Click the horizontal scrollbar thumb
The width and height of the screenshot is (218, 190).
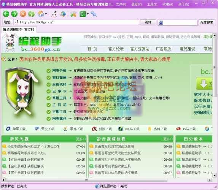click(87, 180)
